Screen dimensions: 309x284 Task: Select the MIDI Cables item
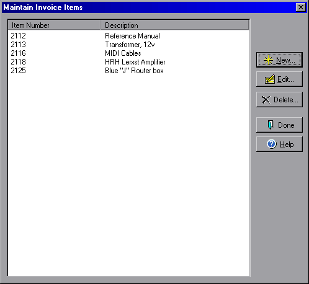(123, 53)
